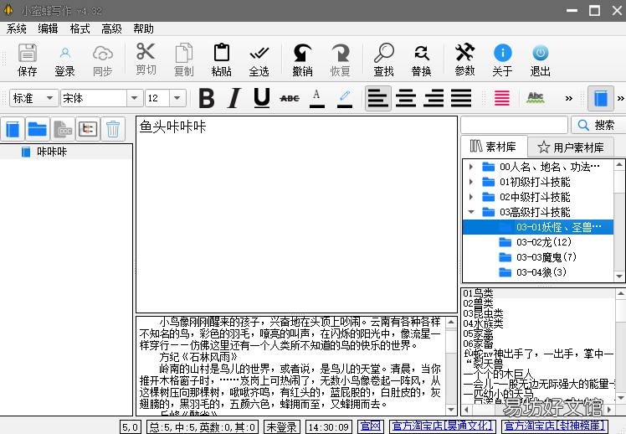Screen dimensions: 626x434
Task: Select justified text alignment
Action: (461, 98)
